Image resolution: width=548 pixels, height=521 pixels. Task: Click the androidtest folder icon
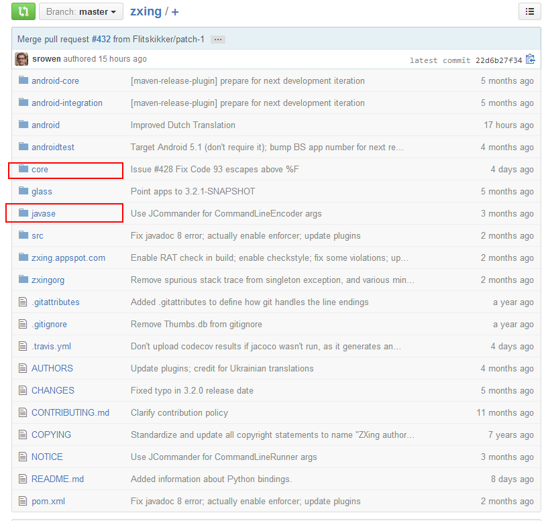pos(23,146)
